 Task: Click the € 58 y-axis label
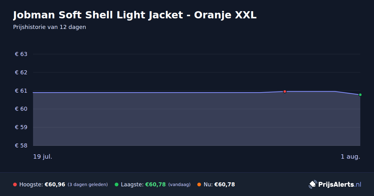click(x=21, y=146)
